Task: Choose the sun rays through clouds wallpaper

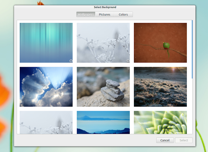Action: click(46, 87)
